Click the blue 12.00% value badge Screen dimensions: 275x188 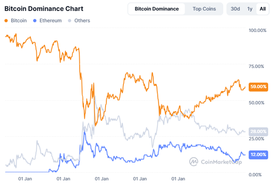258,154
